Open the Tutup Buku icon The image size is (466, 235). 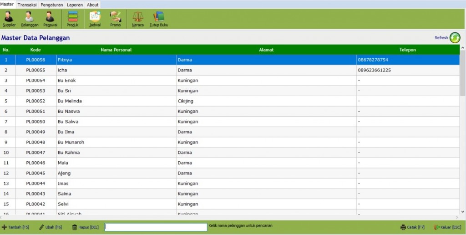tap(159, 19)
